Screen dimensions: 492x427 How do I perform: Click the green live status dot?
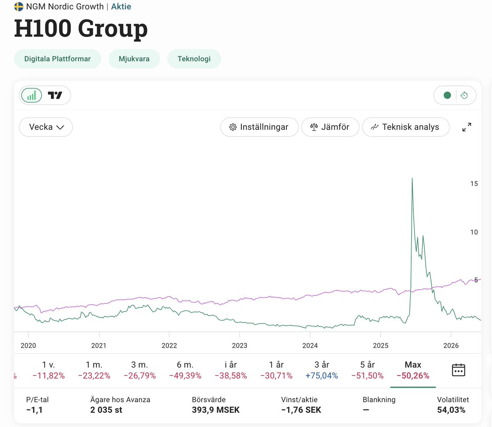pos(447,95)
